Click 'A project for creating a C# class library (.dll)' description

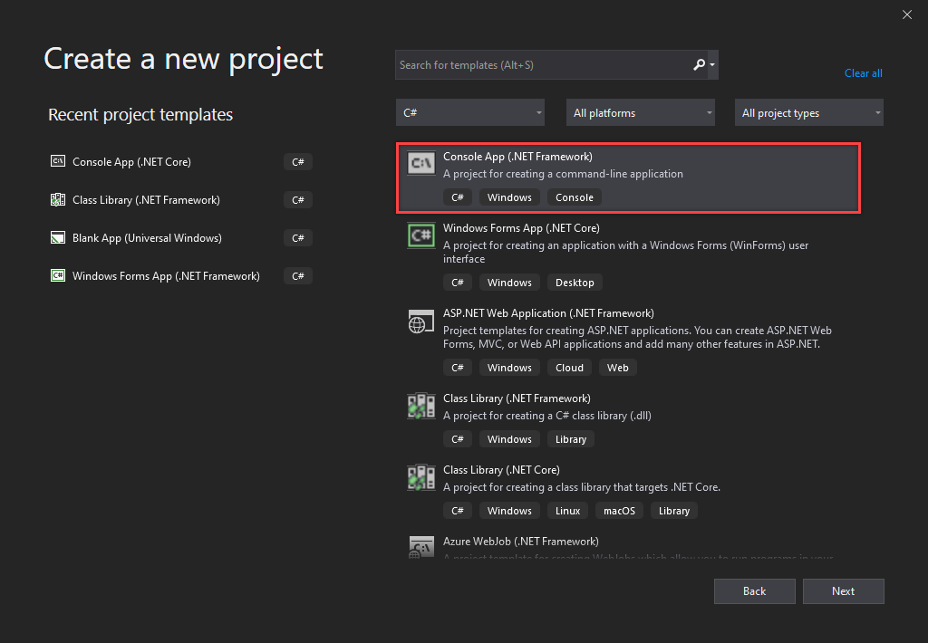coord(546,416)
